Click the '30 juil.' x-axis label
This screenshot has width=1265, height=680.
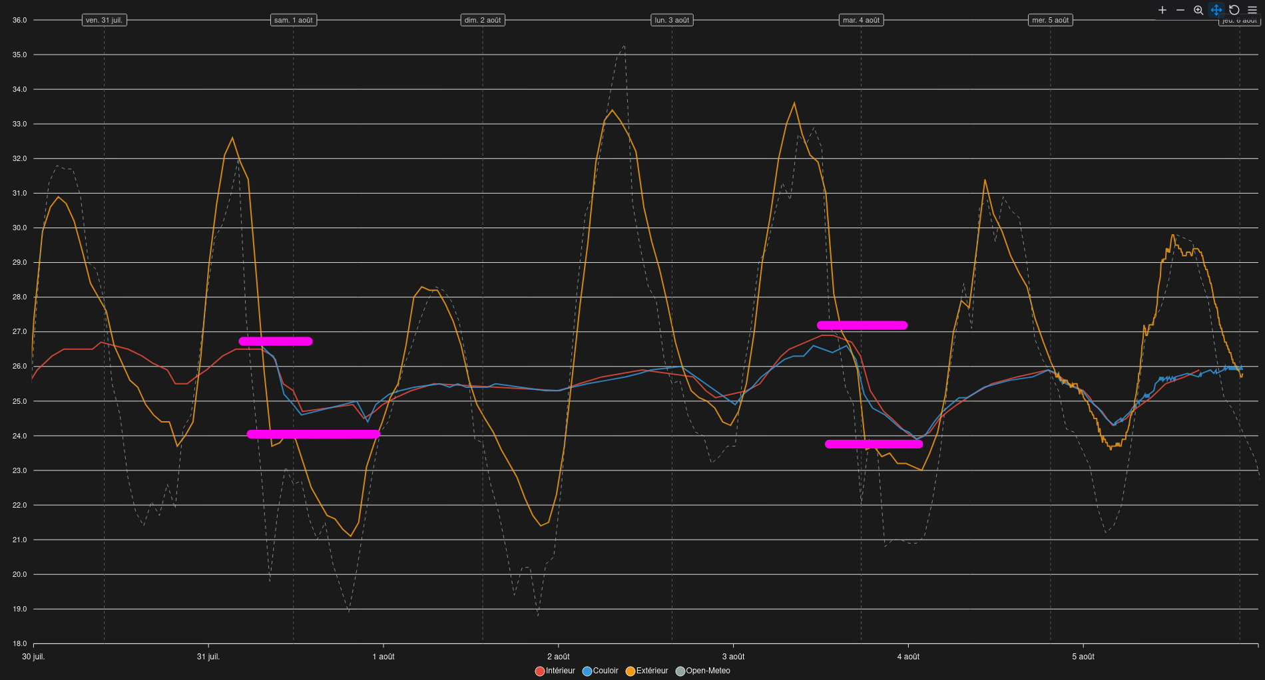[33, 657]
